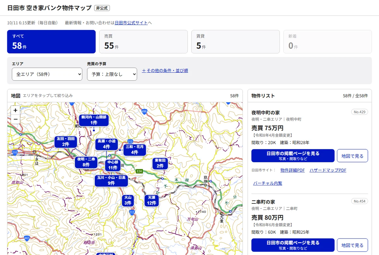The height and width of the screenshot is (255, 379).
Task: Open the バーチャル内覧 link
Action: pos(268,183)
